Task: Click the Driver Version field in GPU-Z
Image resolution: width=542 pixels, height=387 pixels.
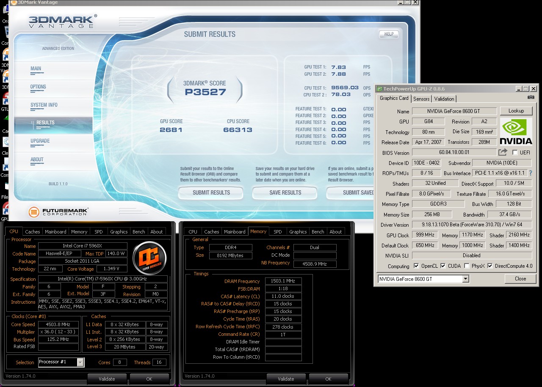Action: (x=472, y=225)
